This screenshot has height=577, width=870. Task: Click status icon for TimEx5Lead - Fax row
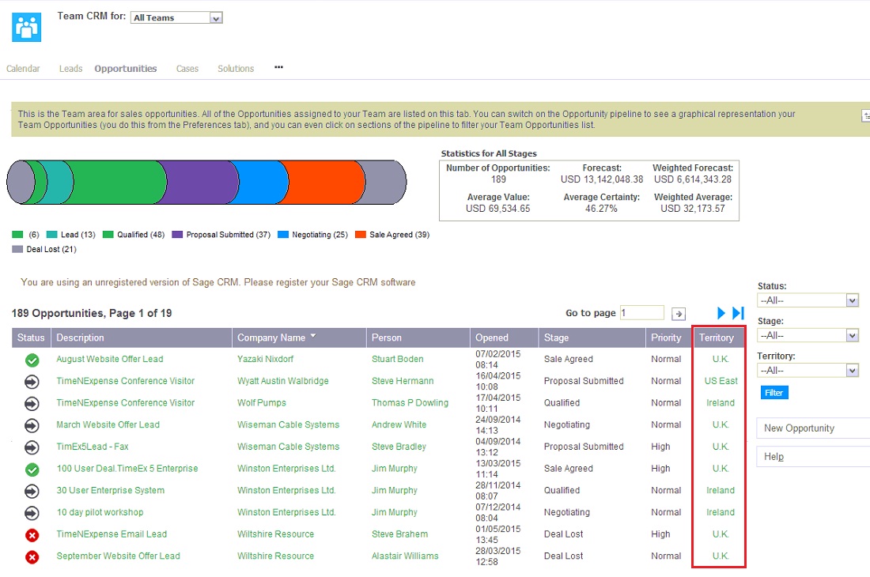coord(32,447)
